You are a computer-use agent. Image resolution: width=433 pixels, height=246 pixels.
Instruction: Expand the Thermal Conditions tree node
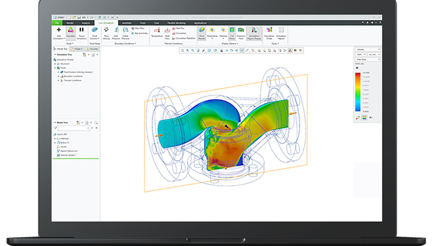[x=59, y=80]
